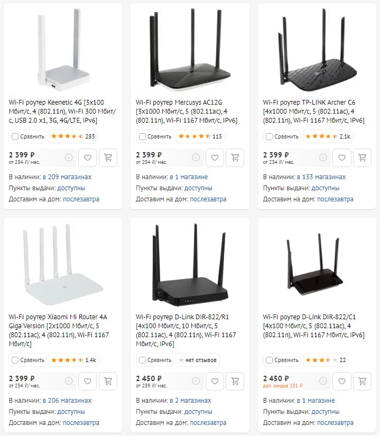
Task: Add Xiaomi Mi Router 4A to cart
Action: pos(108,381)
